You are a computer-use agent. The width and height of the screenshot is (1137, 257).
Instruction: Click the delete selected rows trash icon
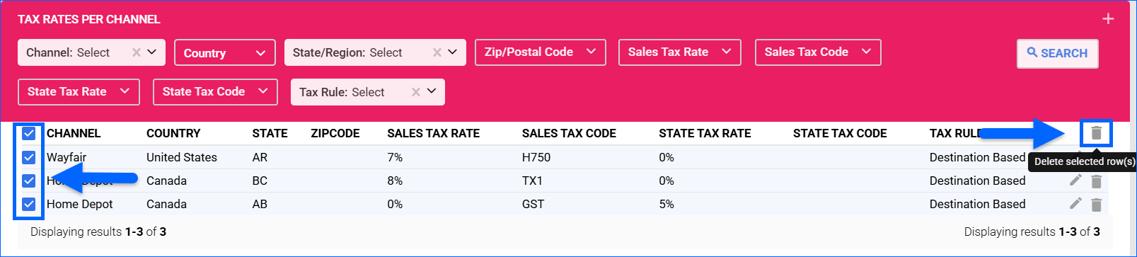point(1096,133)
